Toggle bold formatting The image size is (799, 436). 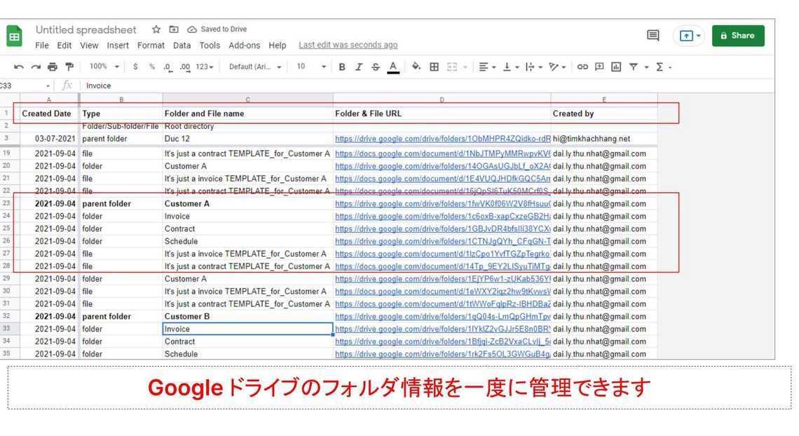pos(342,67)
